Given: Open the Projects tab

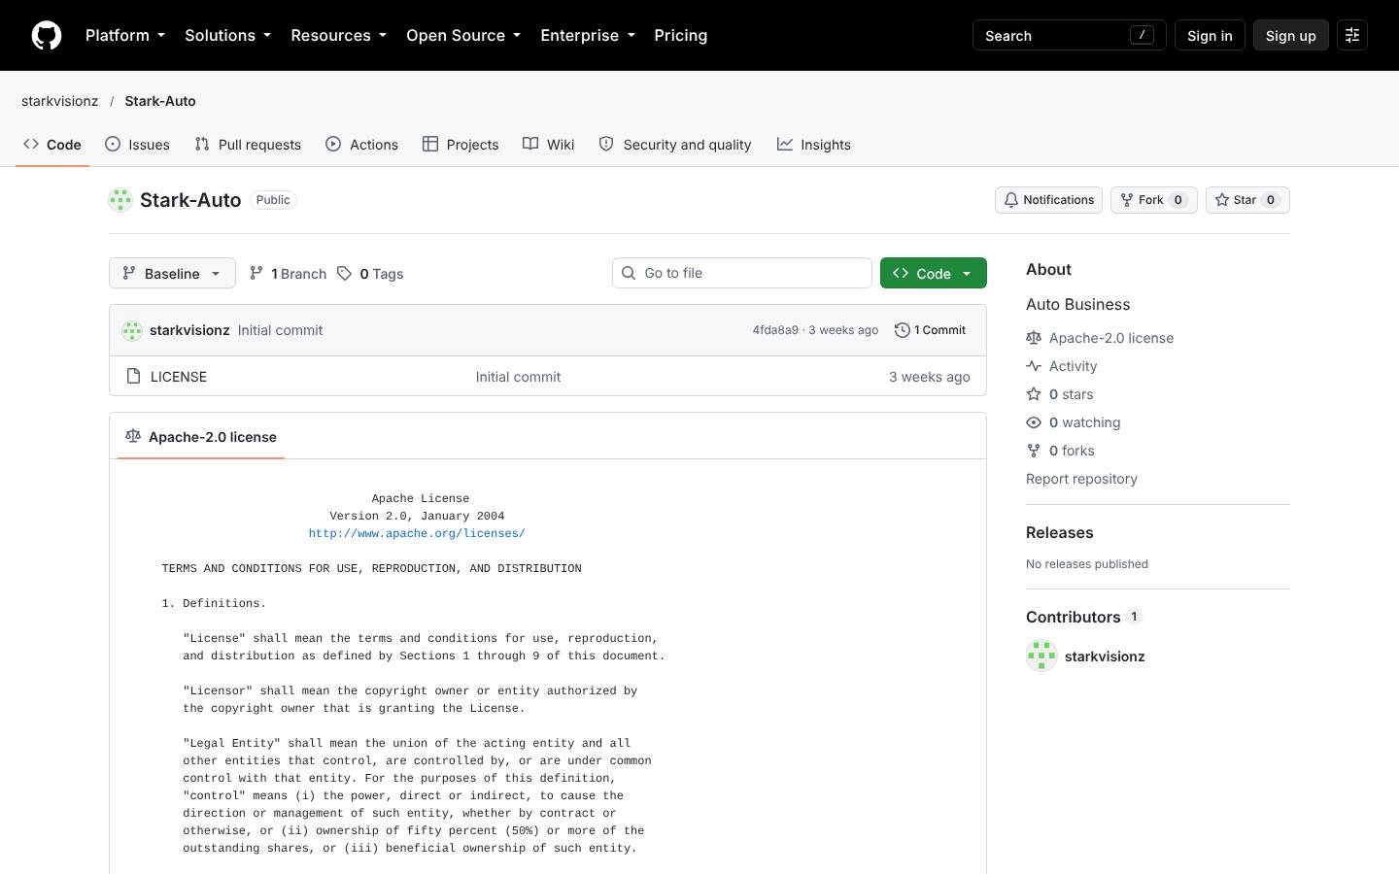Looking at the screenshot, I should tap(461, 145).
